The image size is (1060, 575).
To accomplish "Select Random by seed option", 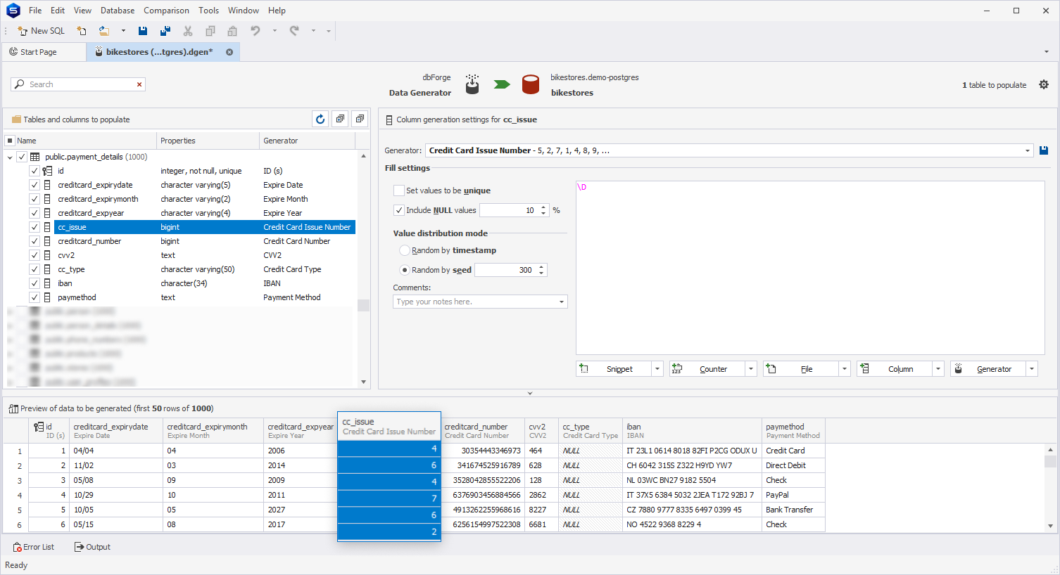I will [x=405, y=270].
